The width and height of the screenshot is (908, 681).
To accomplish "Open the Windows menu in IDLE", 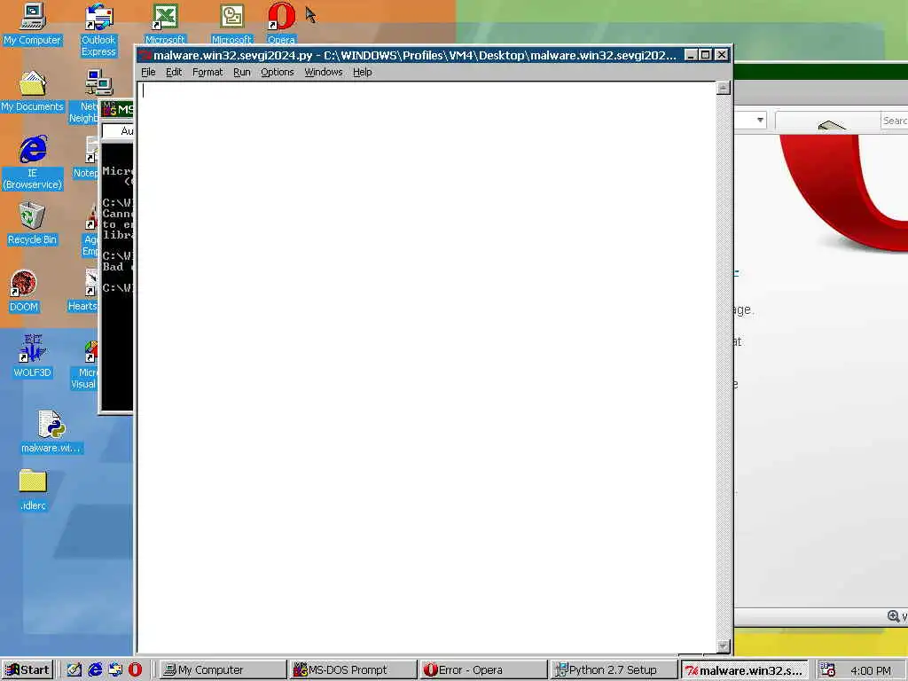I will [323, 73].
